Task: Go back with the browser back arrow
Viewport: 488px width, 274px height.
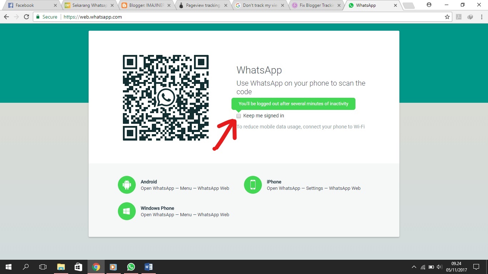Action: 6,17
